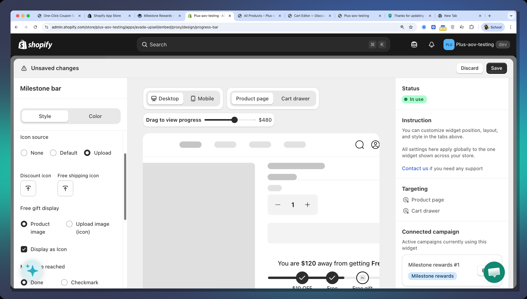
Task: Uncheck the Display as Icon checkbox
Action: pos(24,249)
